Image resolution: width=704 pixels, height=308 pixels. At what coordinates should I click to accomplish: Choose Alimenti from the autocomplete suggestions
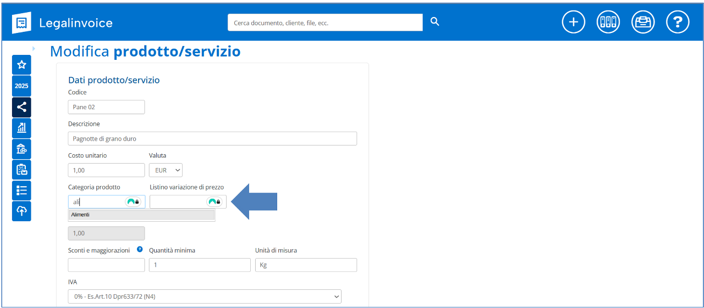[141, 215]
